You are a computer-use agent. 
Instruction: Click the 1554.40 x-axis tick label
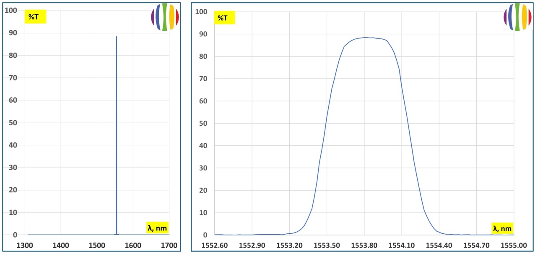click(439, 245)
